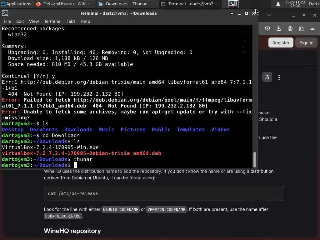Image resolution: width=320 pixels, height=240 pixels.
Task: Click the terminal prompt cursor at the last line
Action: tap(75, 165)
